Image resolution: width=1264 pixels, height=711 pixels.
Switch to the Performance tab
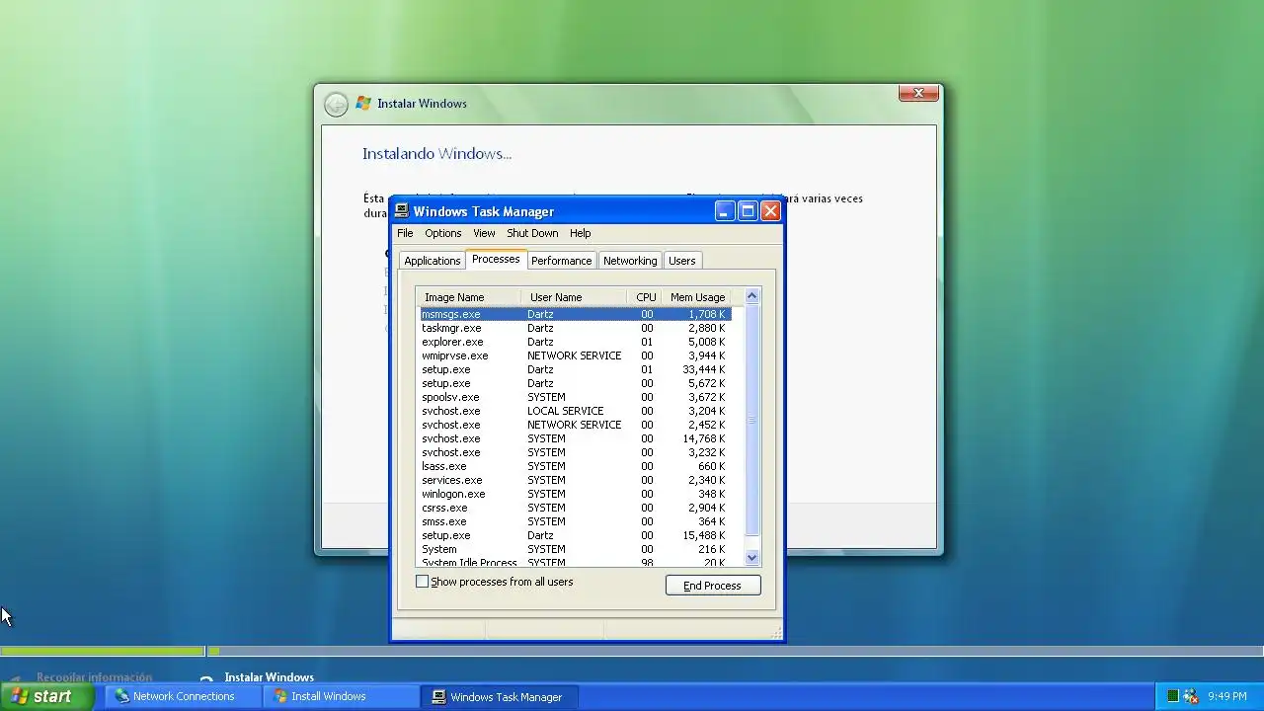coord(561,261)
